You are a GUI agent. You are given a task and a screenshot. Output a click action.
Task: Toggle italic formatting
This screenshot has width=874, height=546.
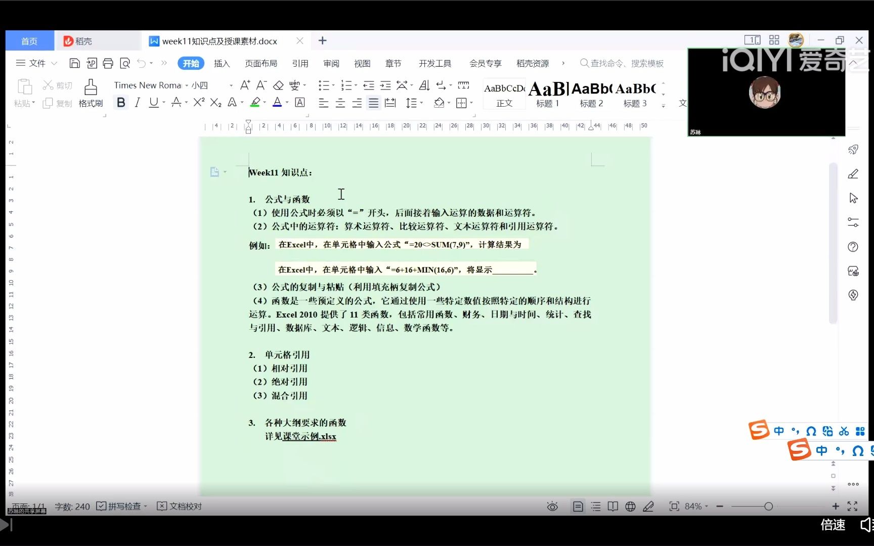(137, 102)
